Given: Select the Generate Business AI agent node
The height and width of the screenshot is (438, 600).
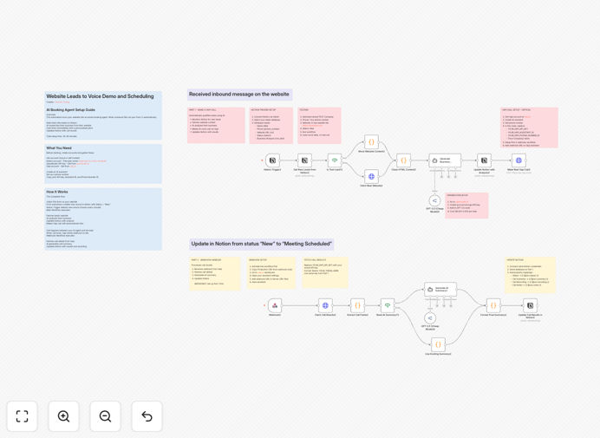Looking at the screenshot, I should (445, 160).
